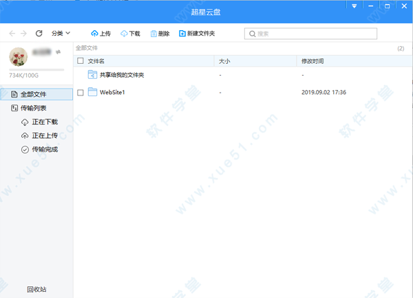The height and width of the screenshot is (298, 413).
Task: Click the cloud download icon beside 正在下载
Action: point(25,122)
